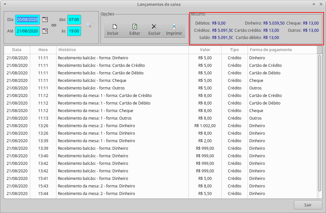Select row 'Recebimento balcão: - forma: Outros'
The height and width of the screenshot is (213, 326).
pyautogui.click(x=160, y=88)
